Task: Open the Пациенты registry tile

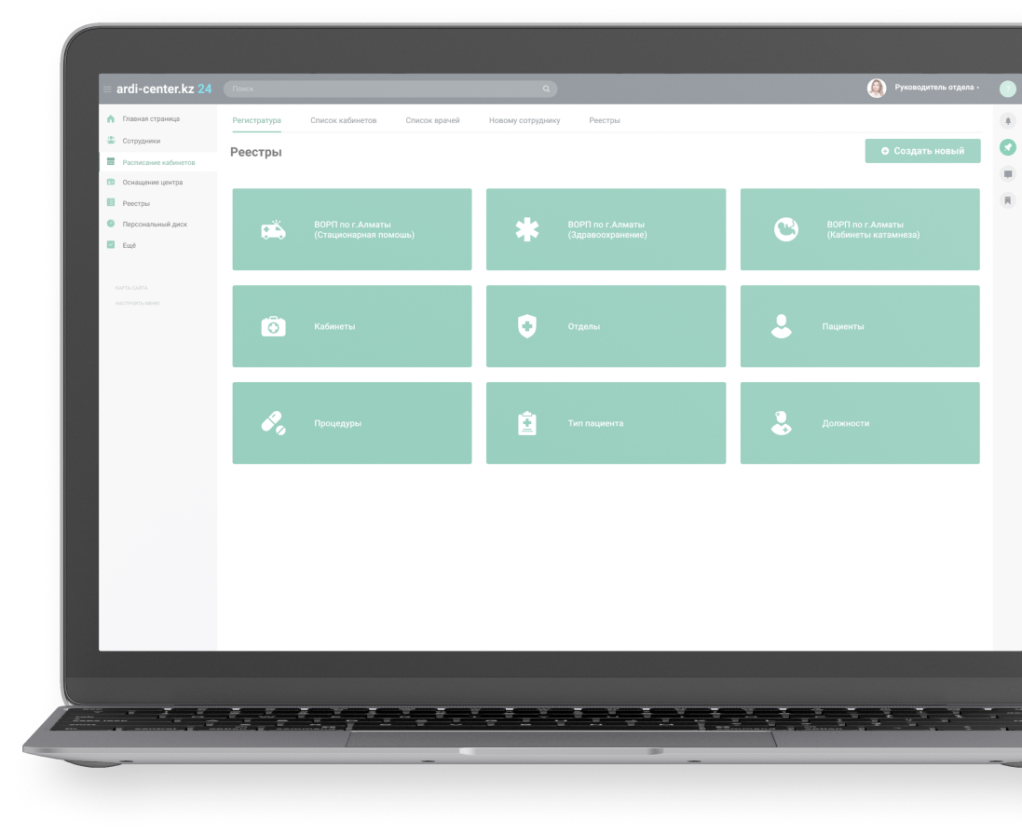Action: click(x=859, y=326)
